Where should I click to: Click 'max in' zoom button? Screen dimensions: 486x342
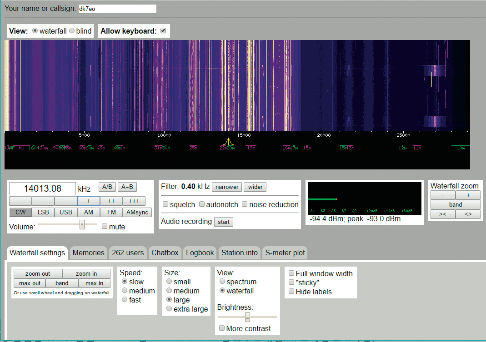[94, 283]
